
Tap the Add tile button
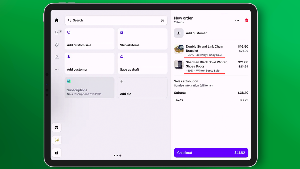(142, 88)
